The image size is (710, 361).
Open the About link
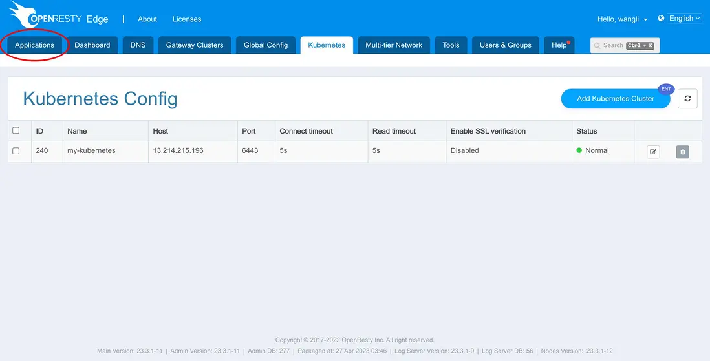[x=147, y=19]
